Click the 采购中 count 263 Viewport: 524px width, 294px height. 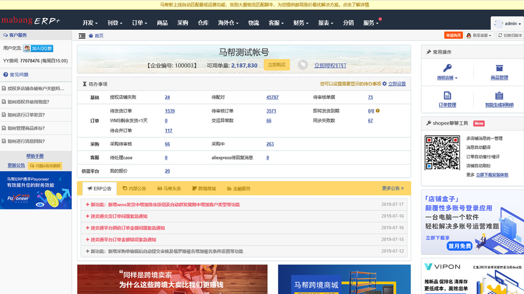(x=270, y=144)
